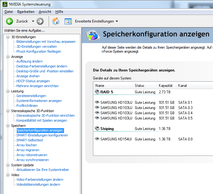
Task: Click the drive icon for SATA 0.4
Action: (x=97, y=113)
